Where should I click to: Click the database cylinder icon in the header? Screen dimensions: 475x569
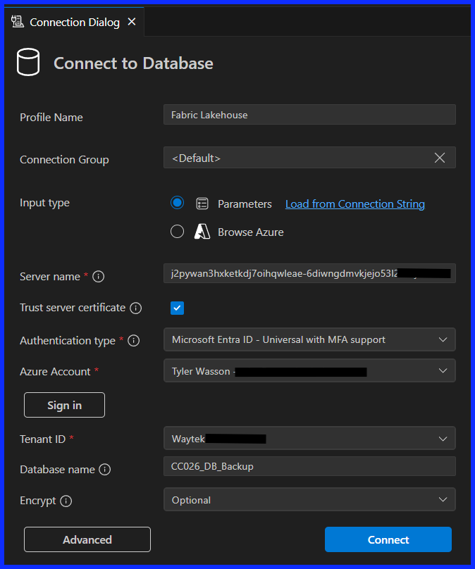pyautogui.click(x=28, y=62)
